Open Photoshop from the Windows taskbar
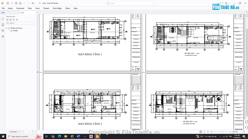 pos(85,136)
